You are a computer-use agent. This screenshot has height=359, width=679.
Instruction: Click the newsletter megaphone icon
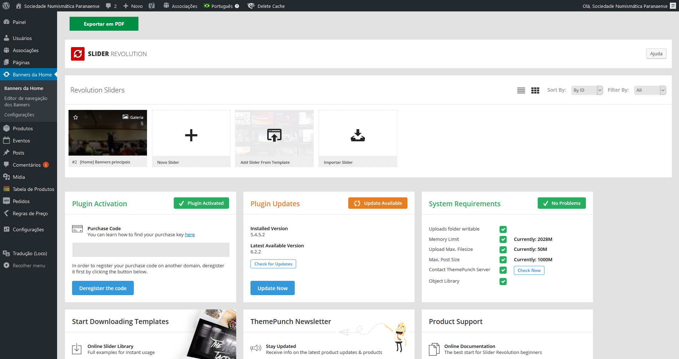(256, 348)
